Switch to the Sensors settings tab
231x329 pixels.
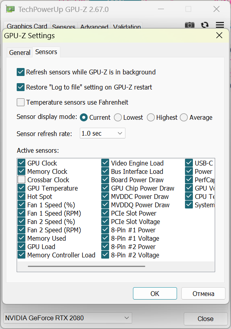46,52
